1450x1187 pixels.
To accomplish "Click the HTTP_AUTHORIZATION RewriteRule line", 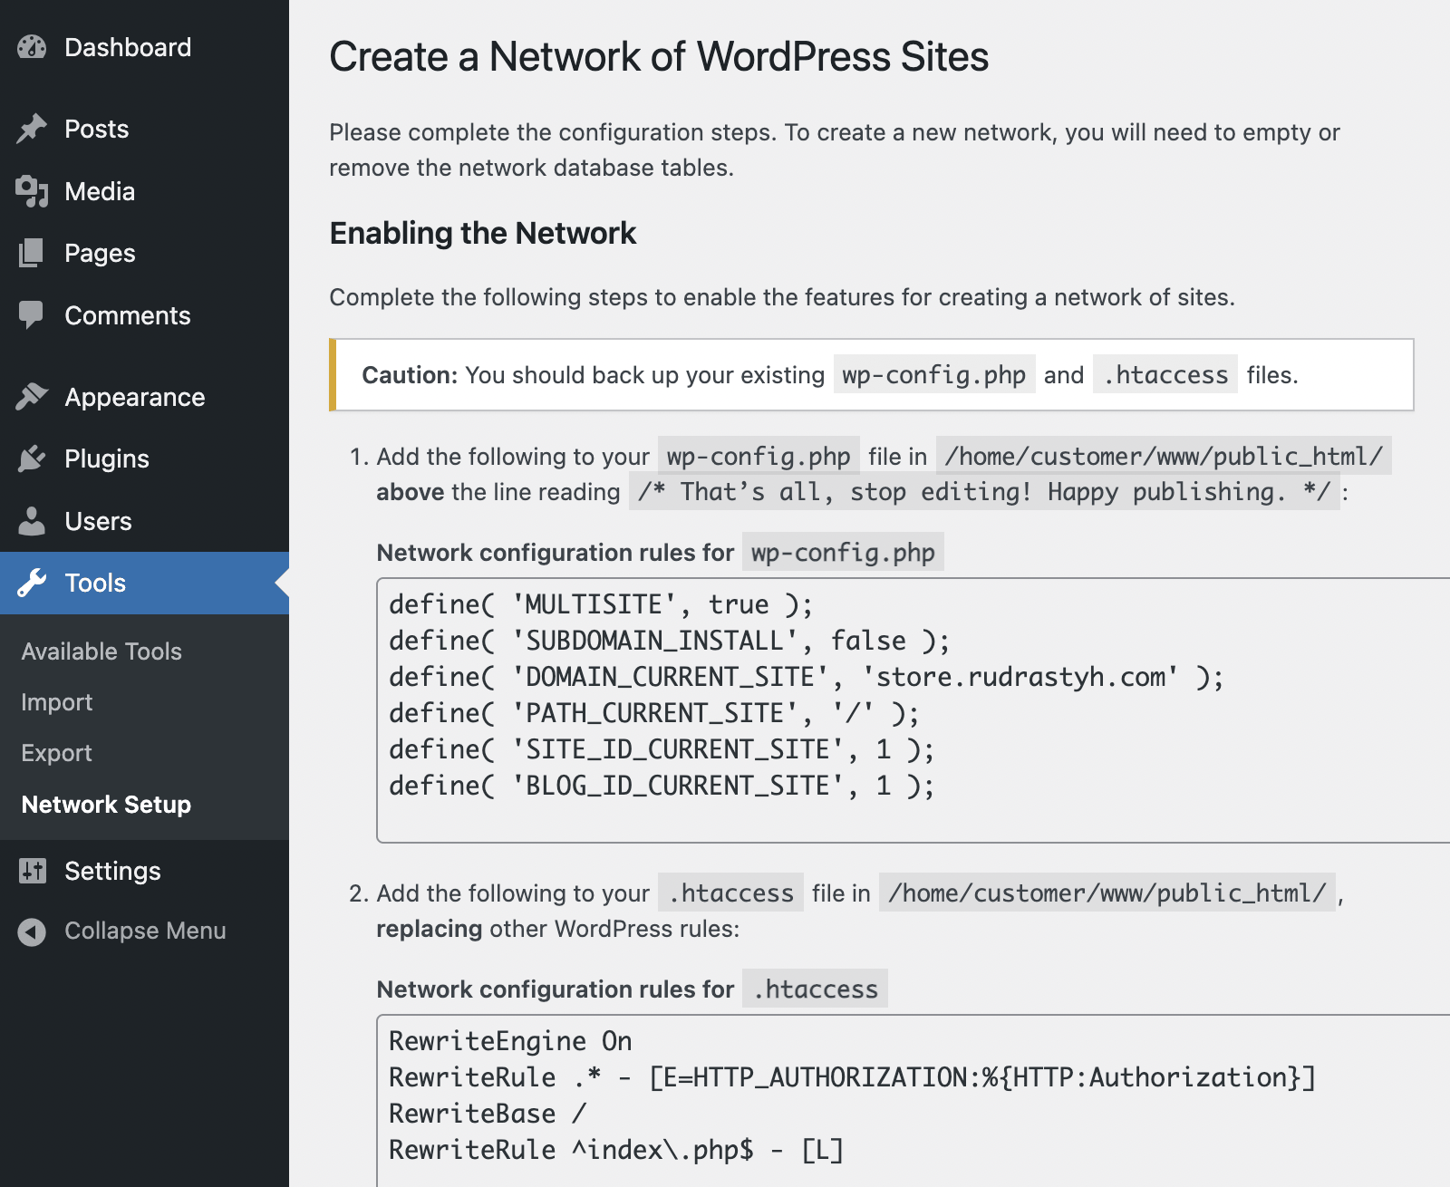I will click(x=852, y=1077).
